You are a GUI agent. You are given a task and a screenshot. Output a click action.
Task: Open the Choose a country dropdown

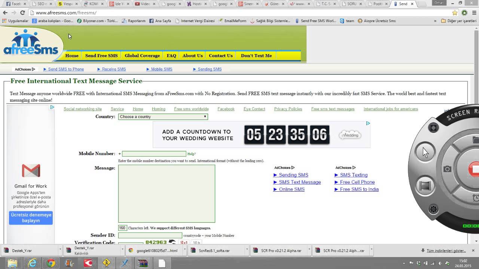tap(163, 117)
